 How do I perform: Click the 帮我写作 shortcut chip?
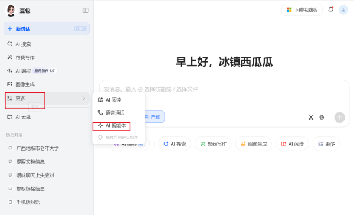[x=213, y=144]
